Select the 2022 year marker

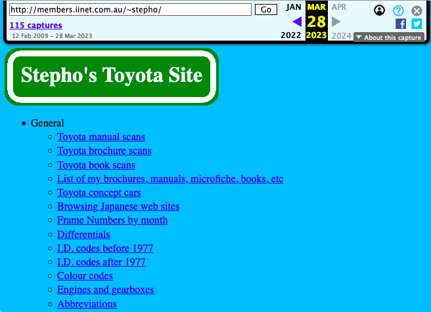[x=291, y=35]
